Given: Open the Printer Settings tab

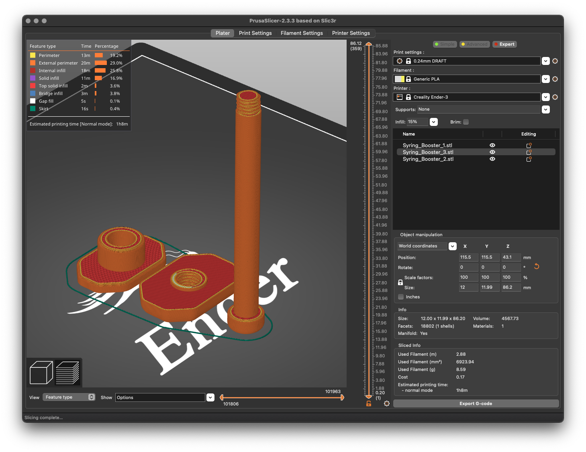Looking at the screenshot, I should pyautogui.click(x=351, y=33).
